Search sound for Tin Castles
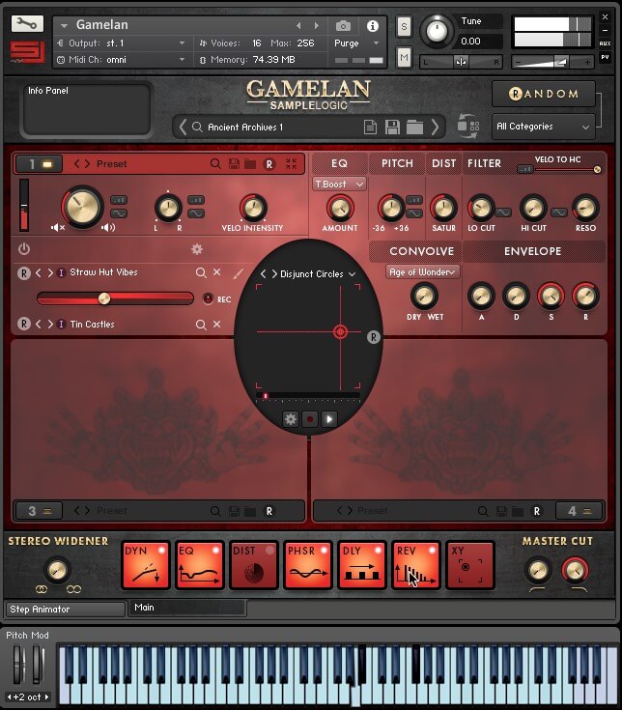Screen dimensions: 622x710 201,325
